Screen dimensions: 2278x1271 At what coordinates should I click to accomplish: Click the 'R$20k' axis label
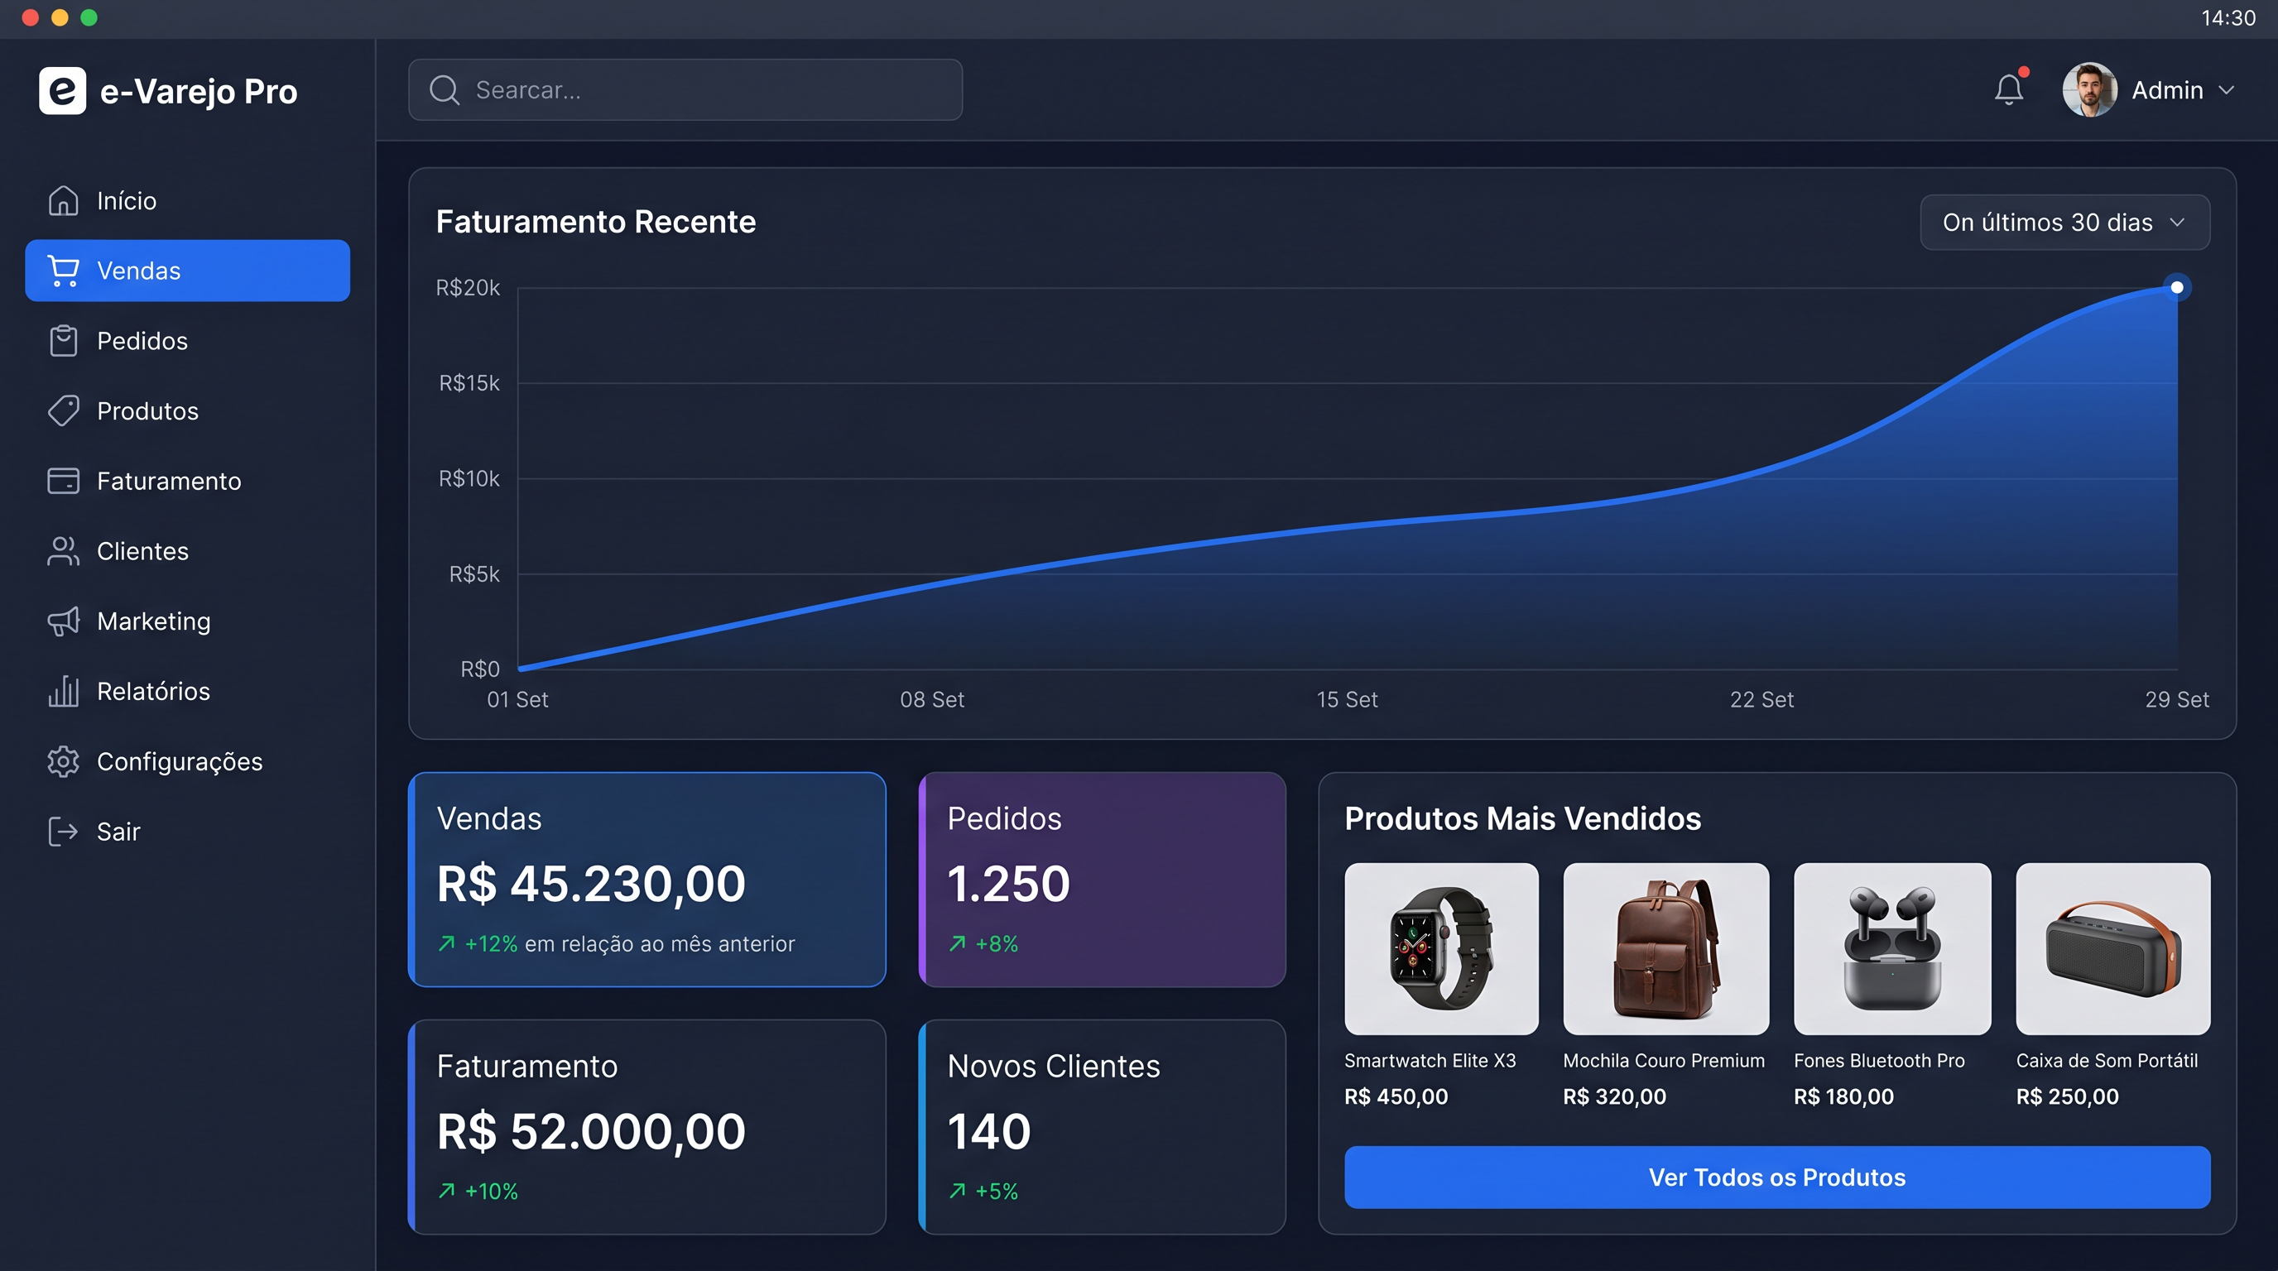[468, 287]
